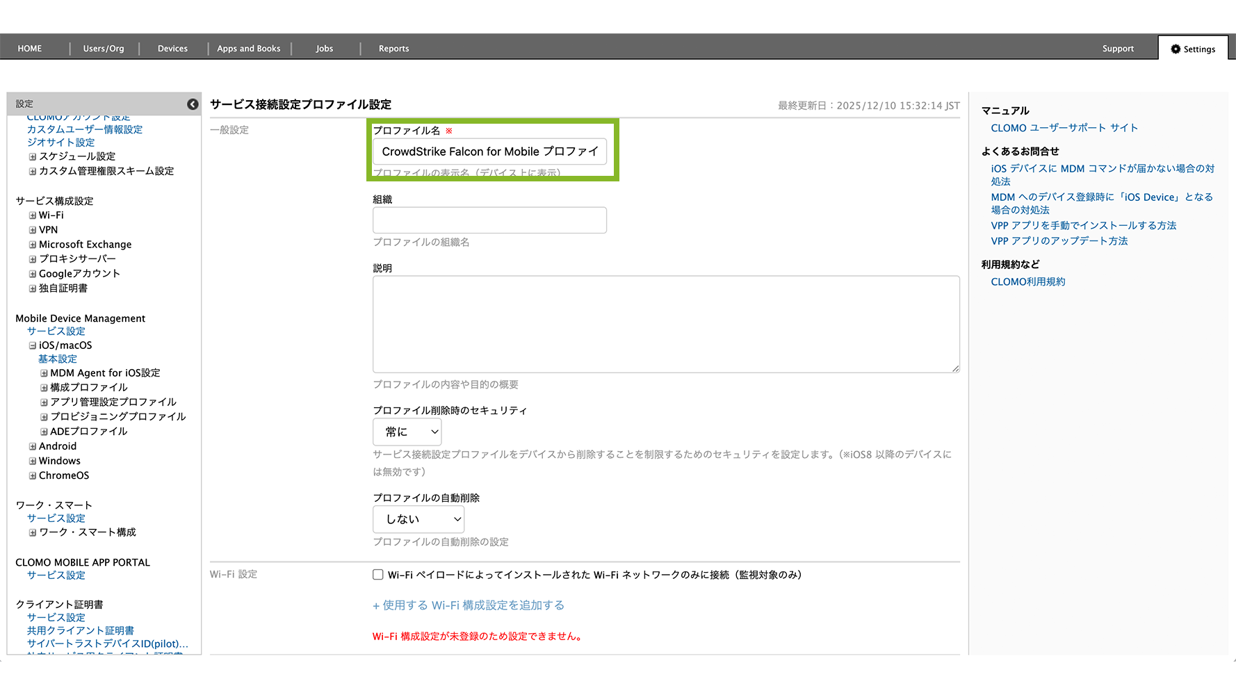This screenshot has width=1236, height=695.
Task: Click the 使用する Wi-Fi 構成設定を追加する link
Action: (x=469, y=605)
